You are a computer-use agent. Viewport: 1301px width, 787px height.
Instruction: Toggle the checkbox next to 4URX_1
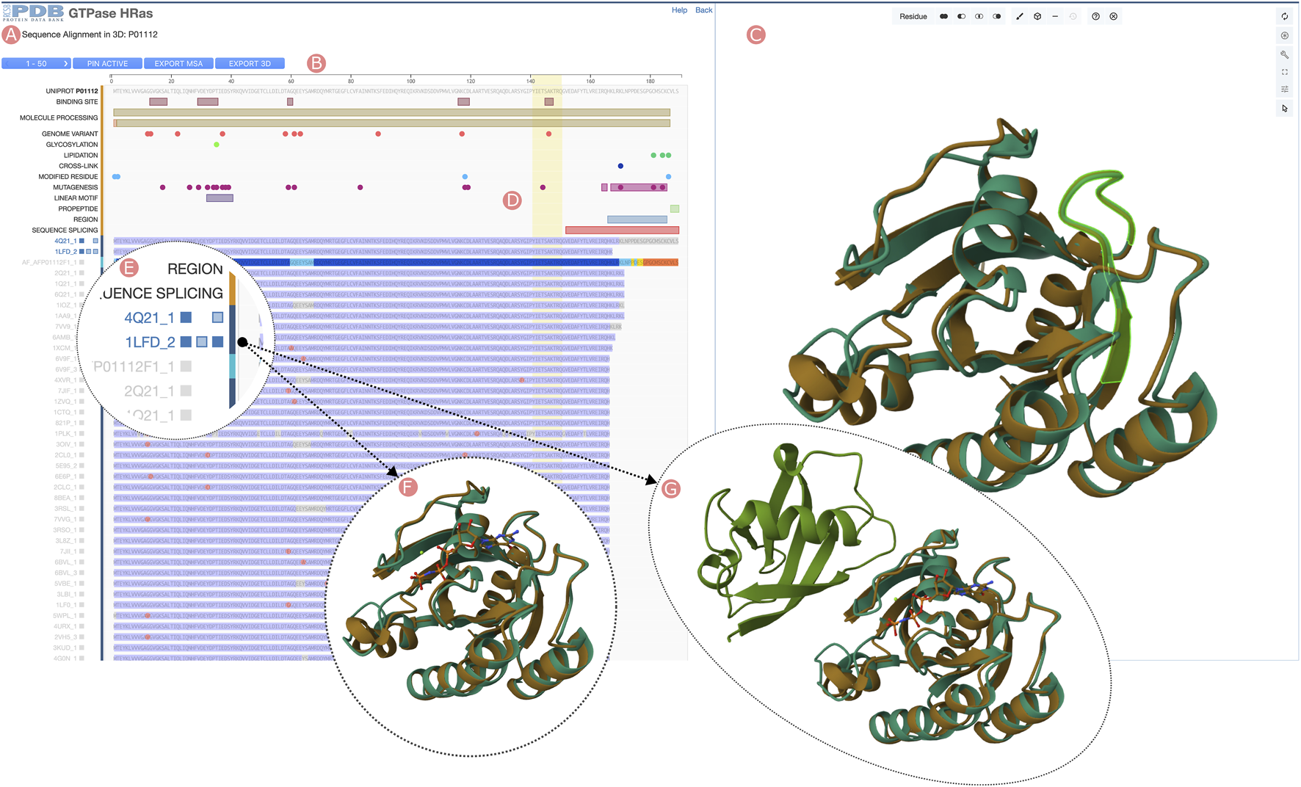82,626
